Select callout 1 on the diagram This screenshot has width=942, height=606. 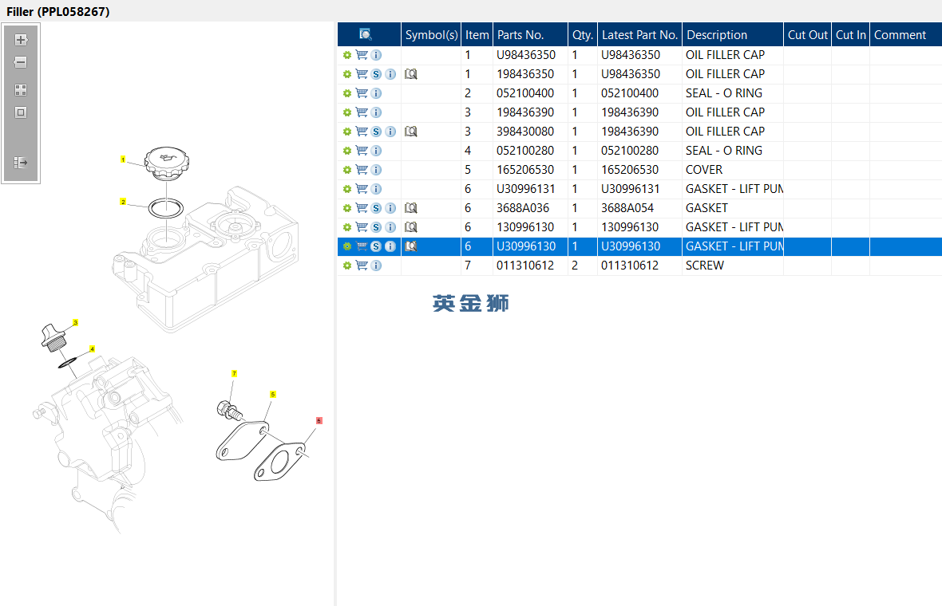click(x=123, y=159)
